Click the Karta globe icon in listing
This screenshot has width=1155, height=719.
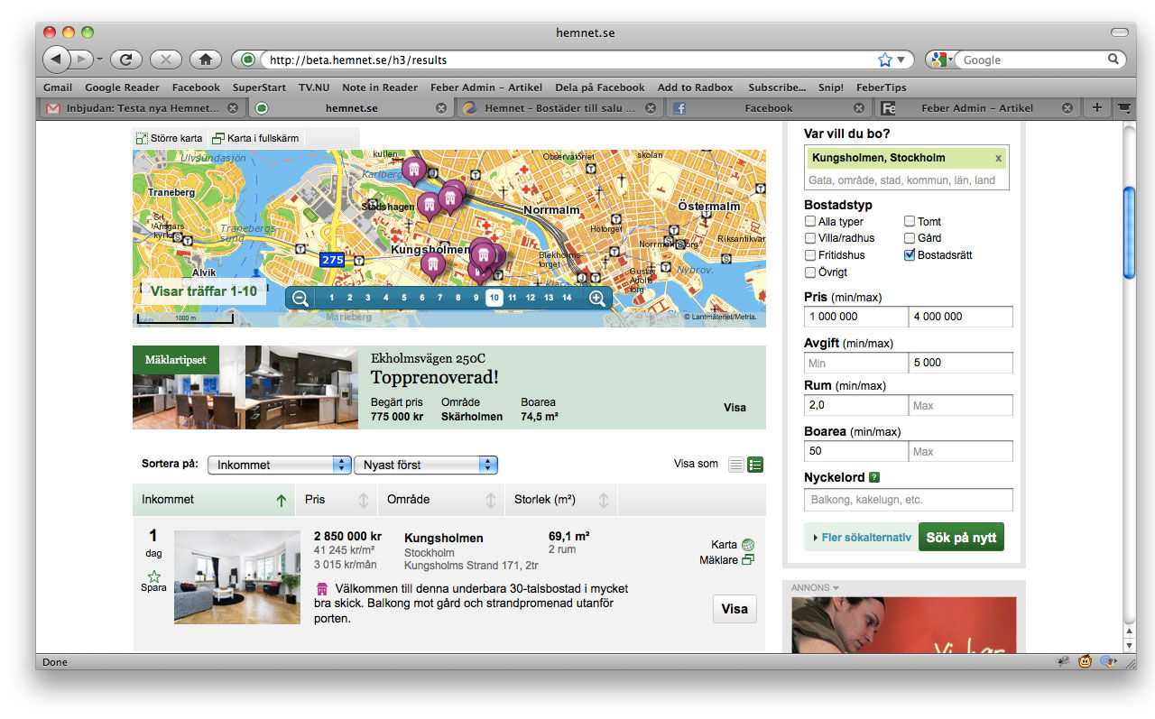click(x=747, y=545)
